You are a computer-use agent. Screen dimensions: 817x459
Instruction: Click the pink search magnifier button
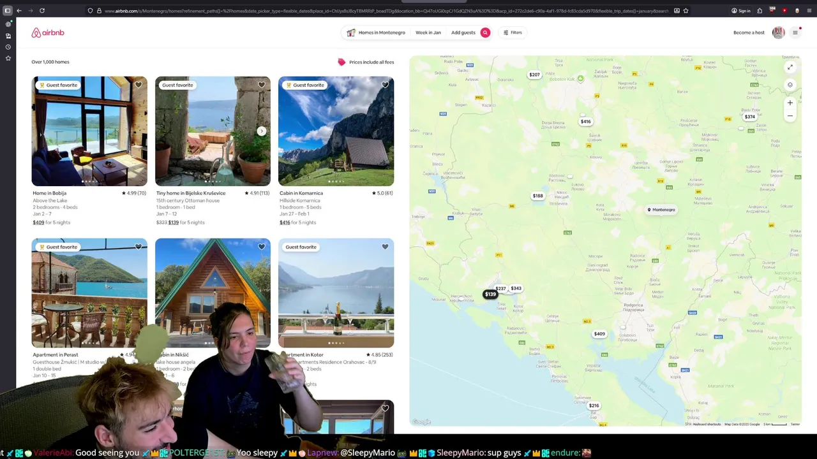tap(485, 33)
